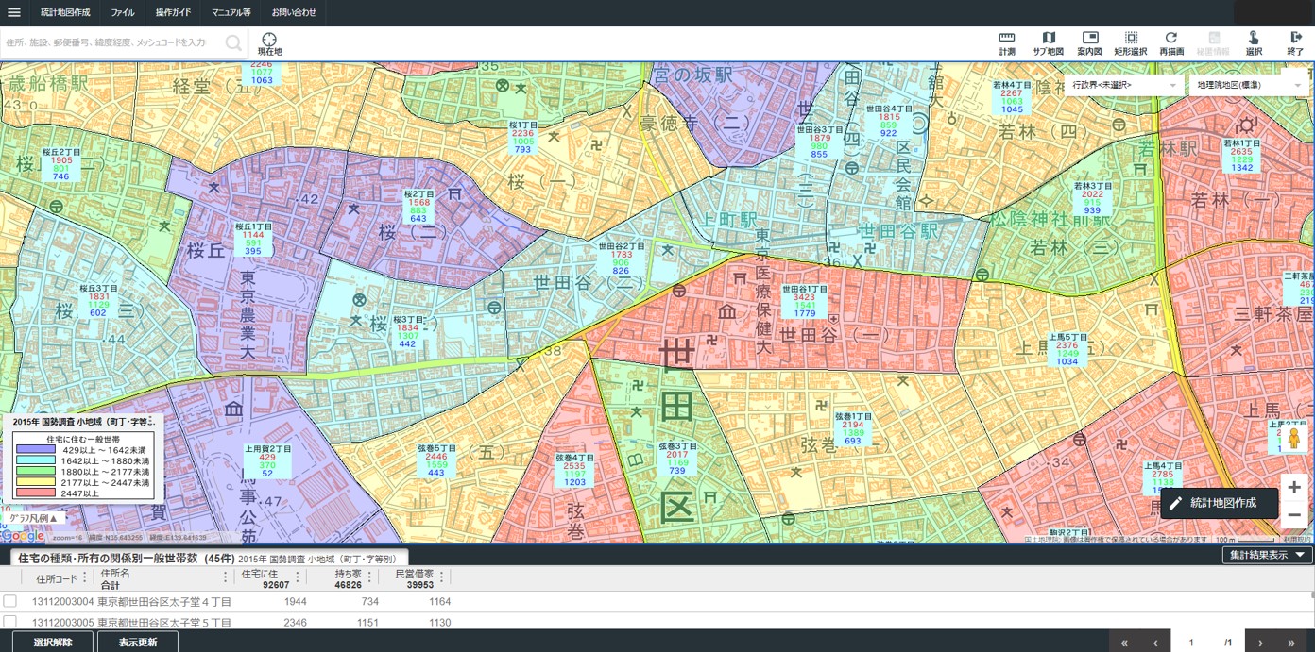Open 民営借家 column options menu
Image resolution: width=1315 pixels, height=652 pixels.
click(x=441, y=577)
